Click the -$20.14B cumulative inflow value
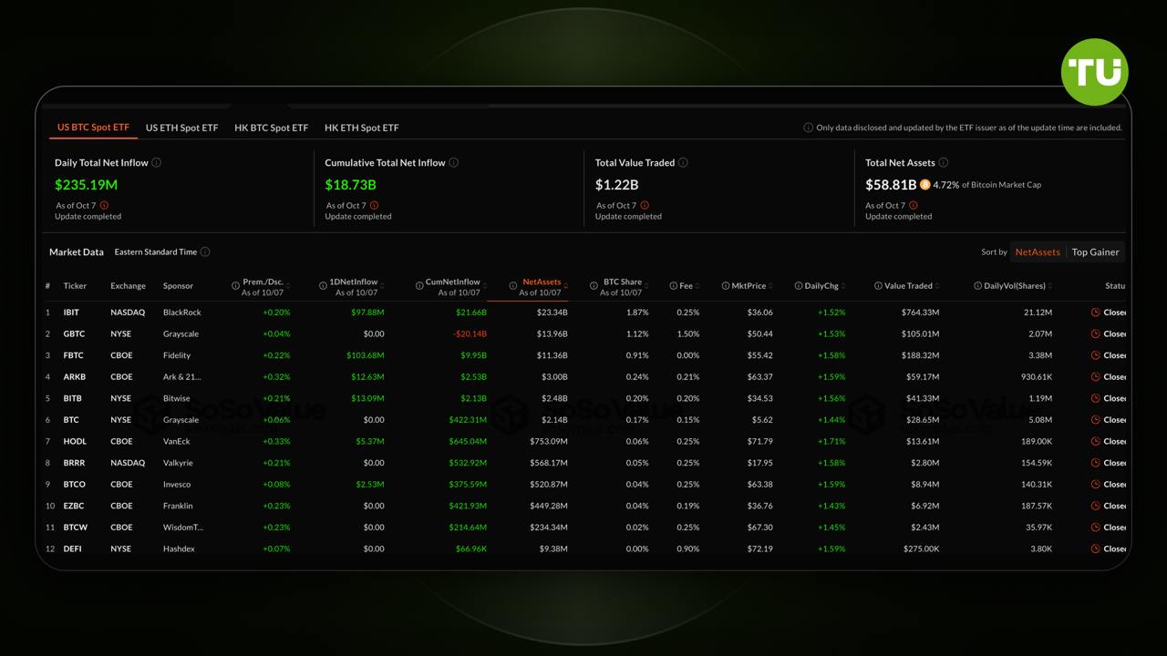The width and height of the screenshot is (1167, 656). point(470,333)
